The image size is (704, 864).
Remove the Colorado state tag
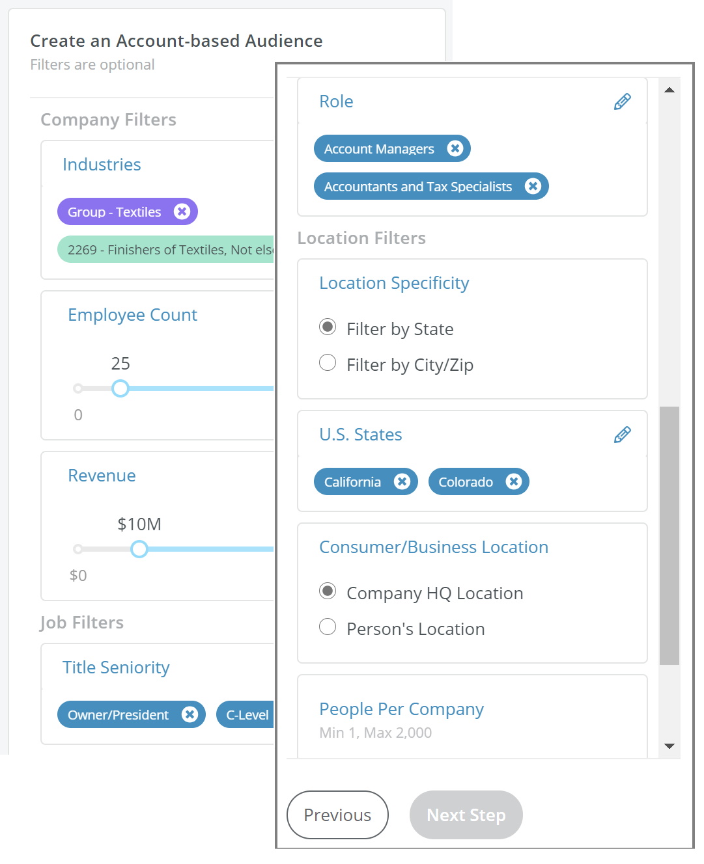tap(514, 481)
